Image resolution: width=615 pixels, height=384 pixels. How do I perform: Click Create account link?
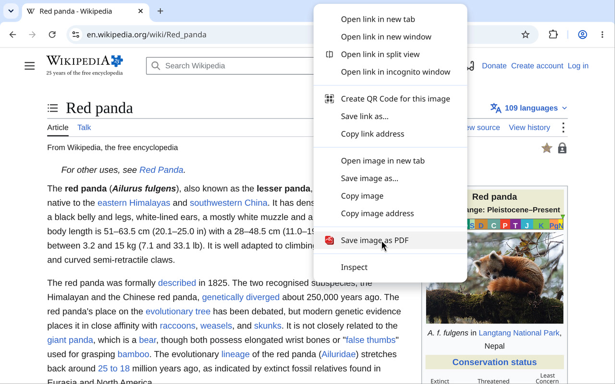pos(537,66)
